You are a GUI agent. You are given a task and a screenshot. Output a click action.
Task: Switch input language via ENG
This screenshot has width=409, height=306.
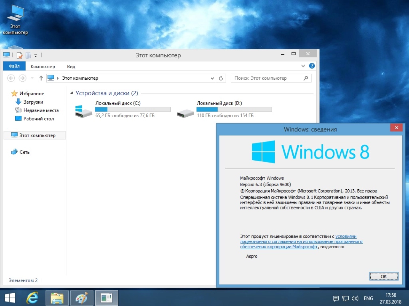coord(368,298)
